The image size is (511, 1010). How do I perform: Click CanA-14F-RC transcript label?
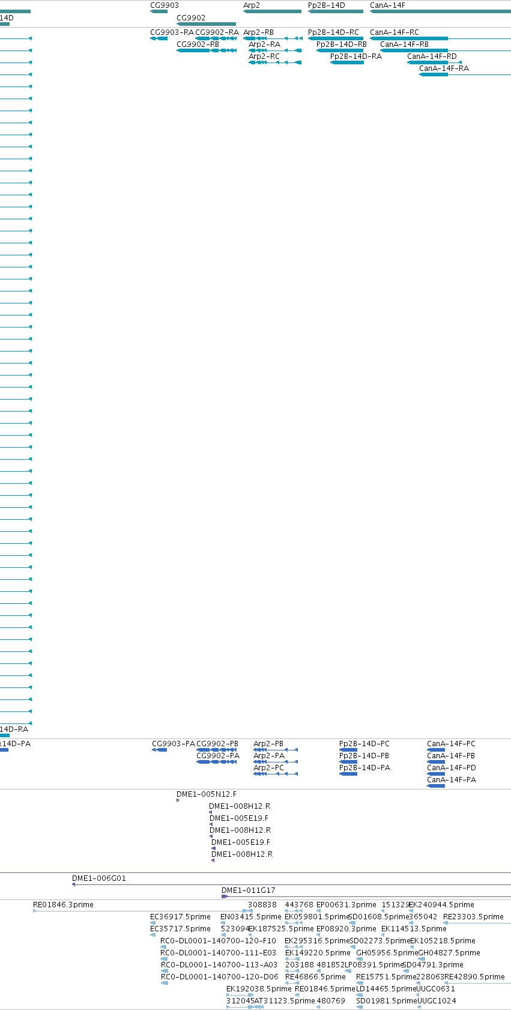tap(395, 32)
